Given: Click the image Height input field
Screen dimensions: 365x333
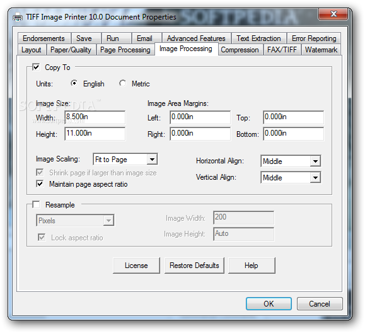Looking at the screenshot, I should (x=95, y=134).
